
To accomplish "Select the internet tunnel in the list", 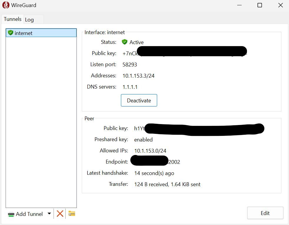I will pos(41,33).
